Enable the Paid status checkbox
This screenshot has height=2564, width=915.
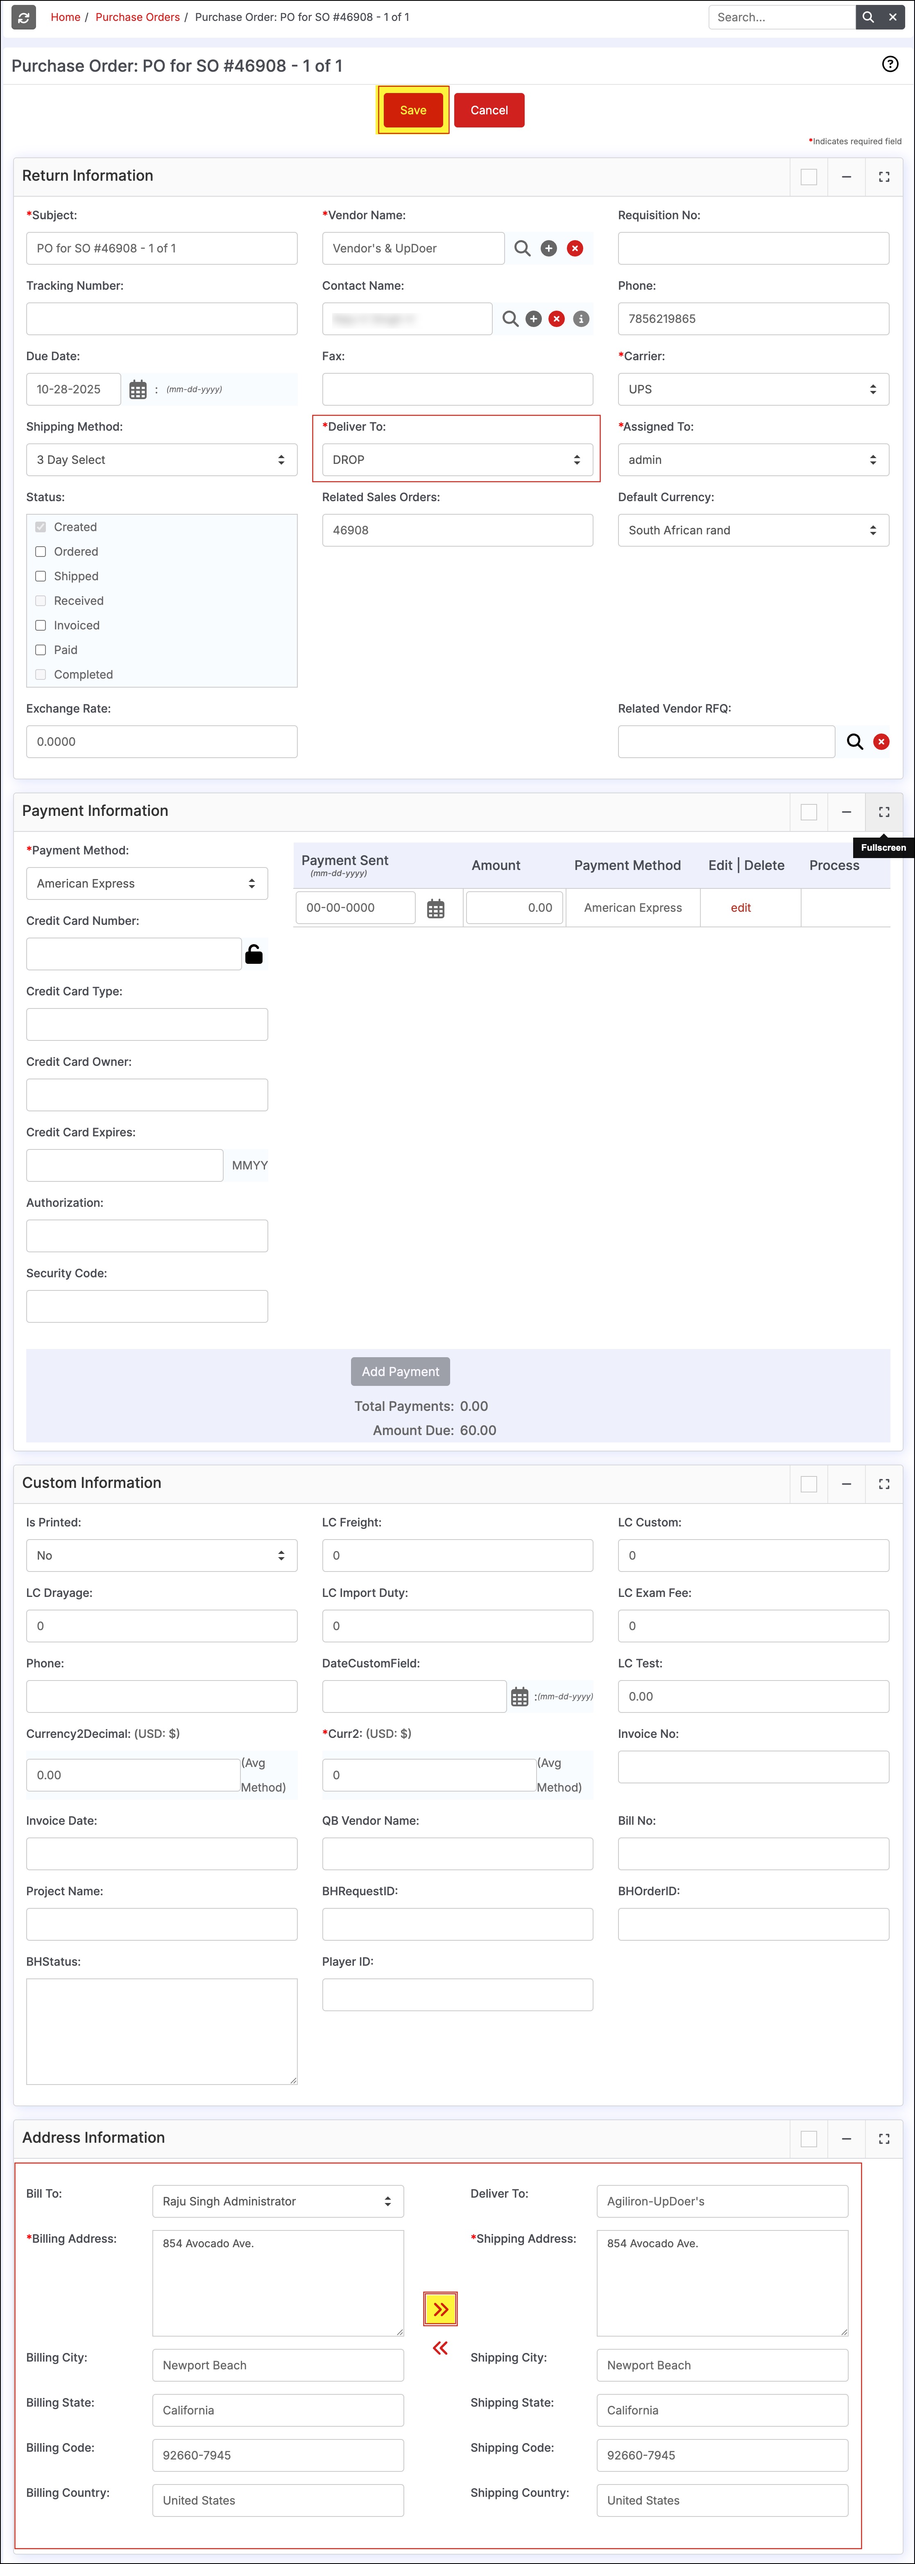[41, 650]
